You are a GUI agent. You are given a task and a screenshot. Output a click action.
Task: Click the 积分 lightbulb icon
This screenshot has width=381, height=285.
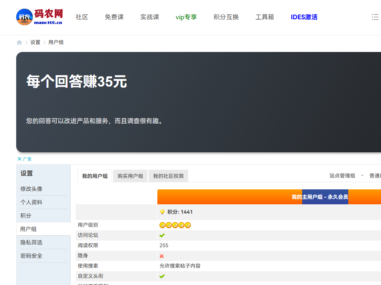coord(162,212)
